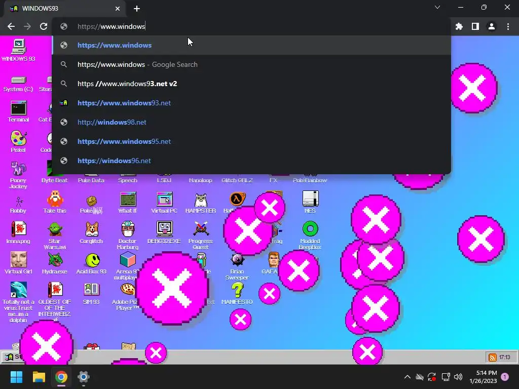
Task: Open the Speech icon label
Action: coord(128,180)
